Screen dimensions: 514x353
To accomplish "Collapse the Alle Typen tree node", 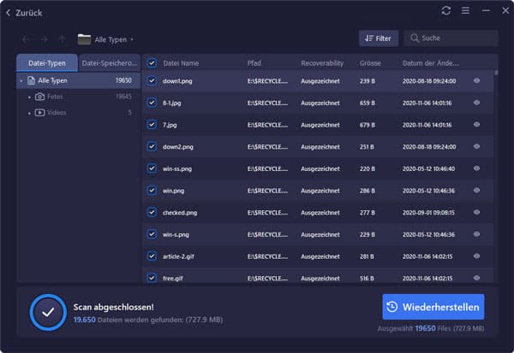I will click(21, 81).
